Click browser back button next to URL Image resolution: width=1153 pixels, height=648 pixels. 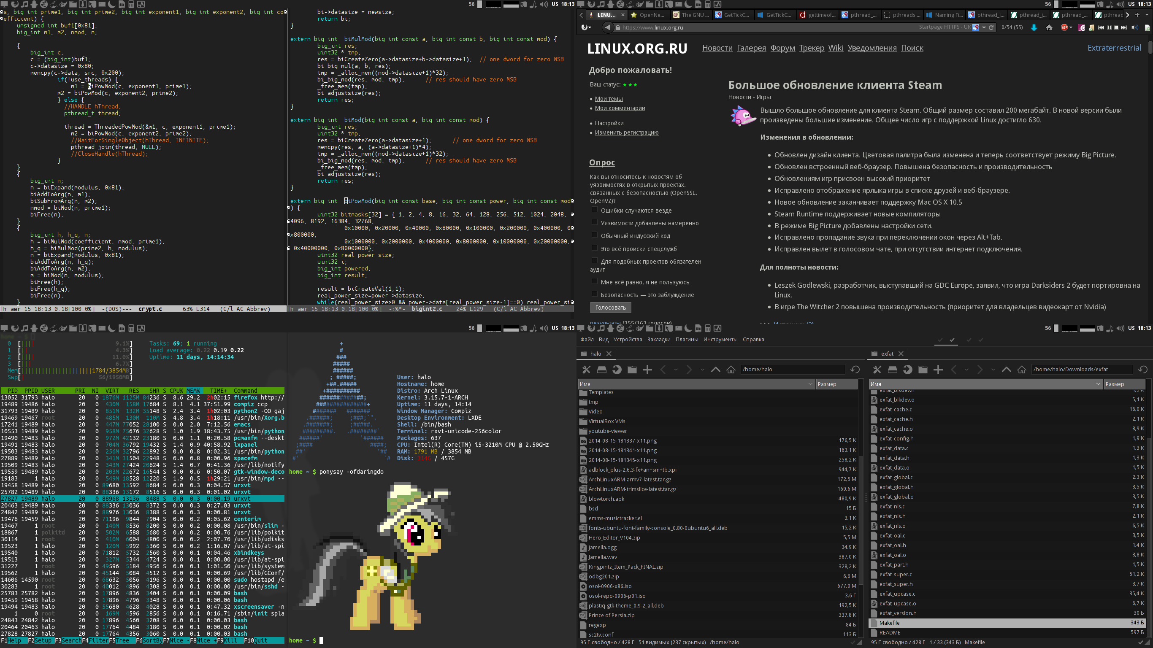(x=607, y=27)
